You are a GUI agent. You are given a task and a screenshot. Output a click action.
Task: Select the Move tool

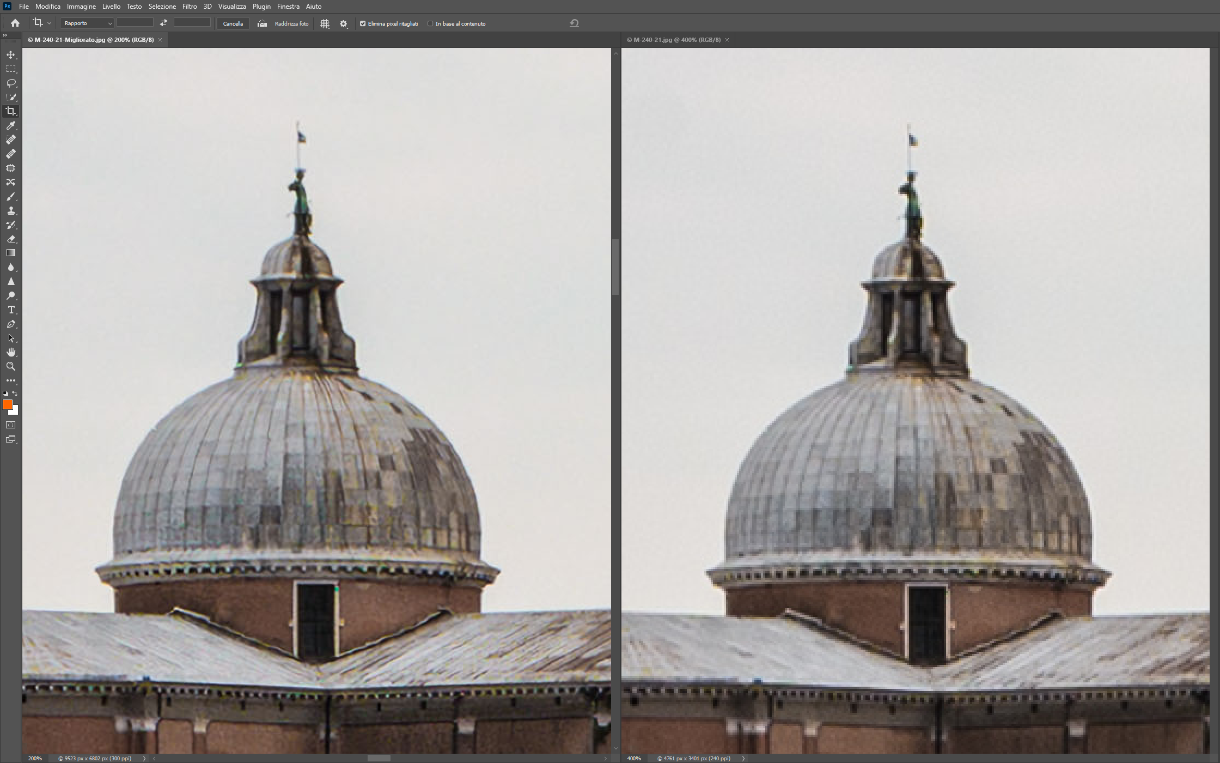(x=11, y=55)
